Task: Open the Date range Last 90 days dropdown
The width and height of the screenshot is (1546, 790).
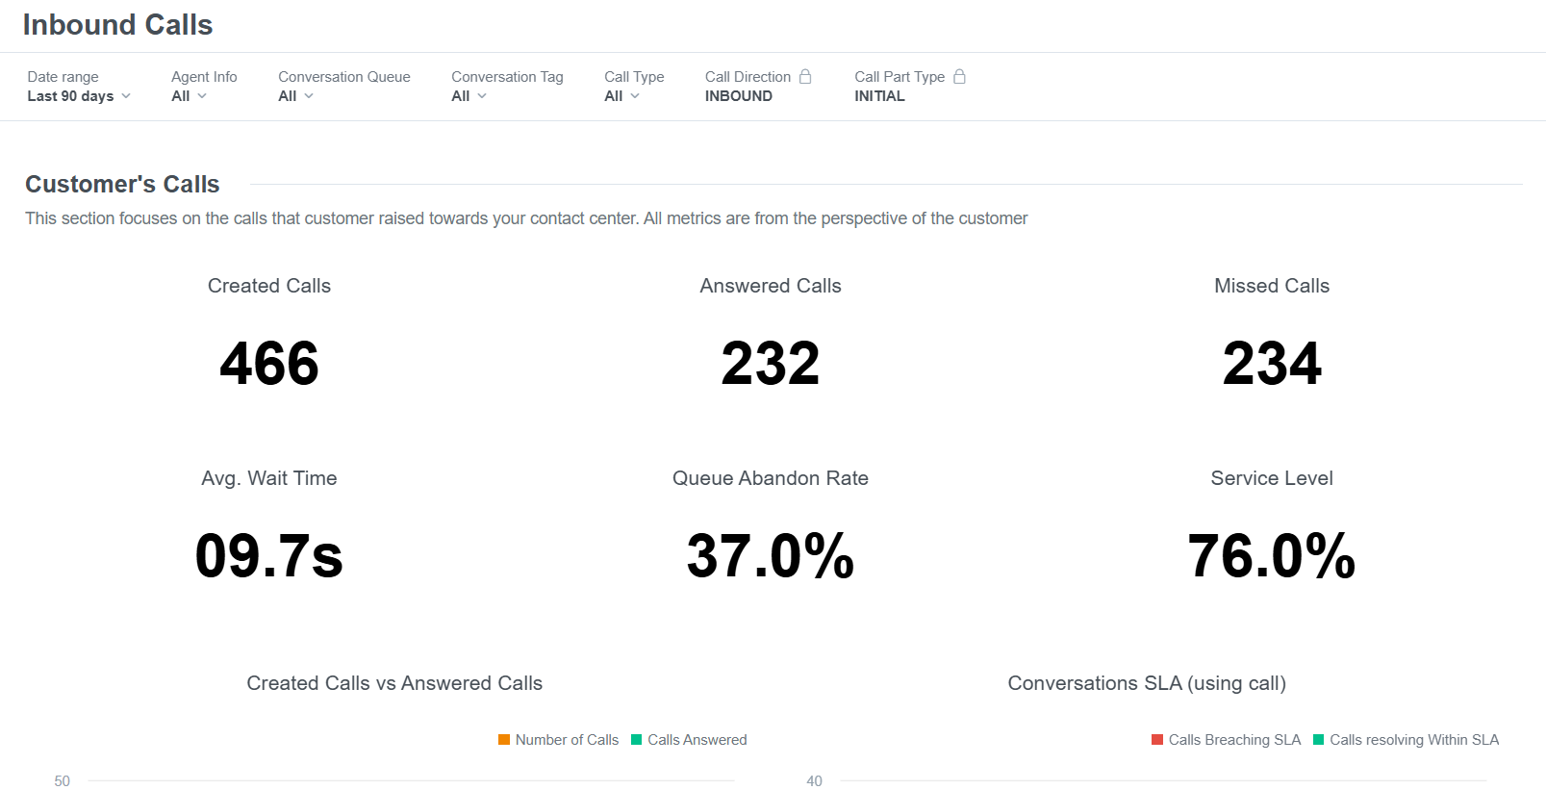Action: click(x=79, y=96)
